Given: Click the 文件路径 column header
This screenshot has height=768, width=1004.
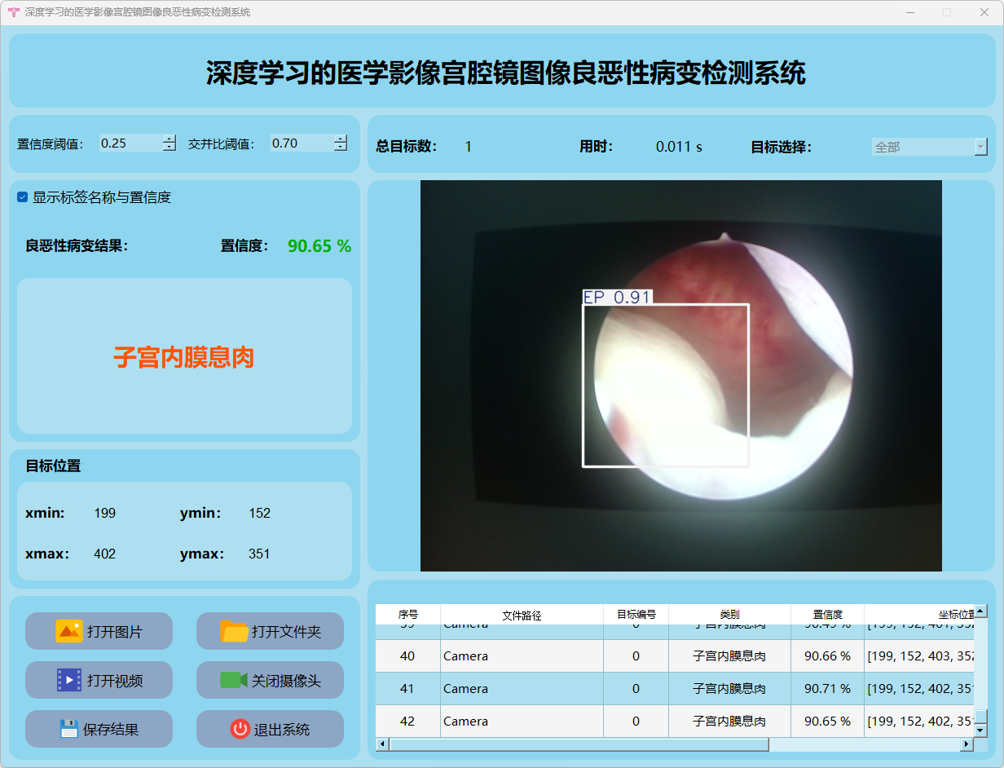Looking at the screenshot, I should [522, 615].
